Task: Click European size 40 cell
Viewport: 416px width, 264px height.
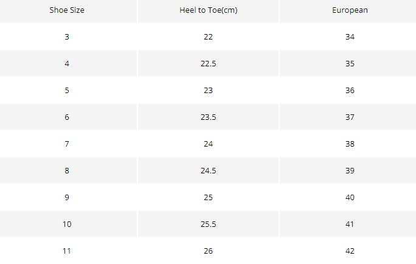Action: pyautogui.click(x=350, y=197)
